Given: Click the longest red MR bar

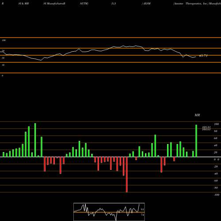Looking at the screenshot, I should click(127, 175).
